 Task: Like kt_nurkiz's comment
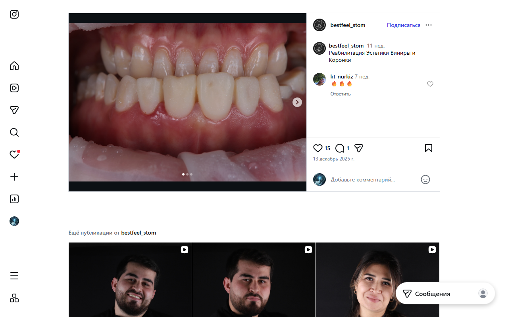[x=430, y=84]
